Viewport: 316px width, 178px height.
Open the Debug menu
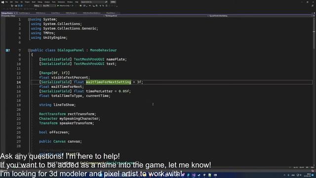click(39, 2)
